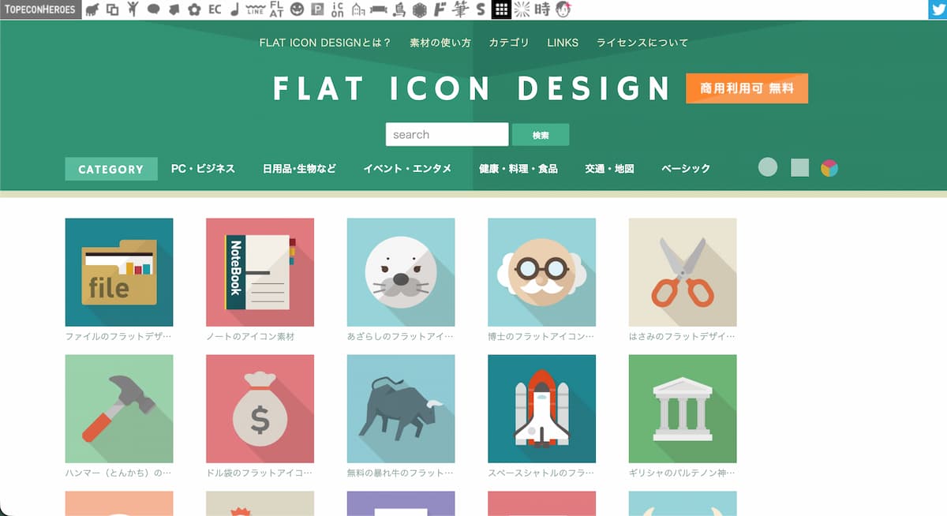Select the music note icon in top bar
This screenshot has height=516, width=947.
click(x=234, y=9)
